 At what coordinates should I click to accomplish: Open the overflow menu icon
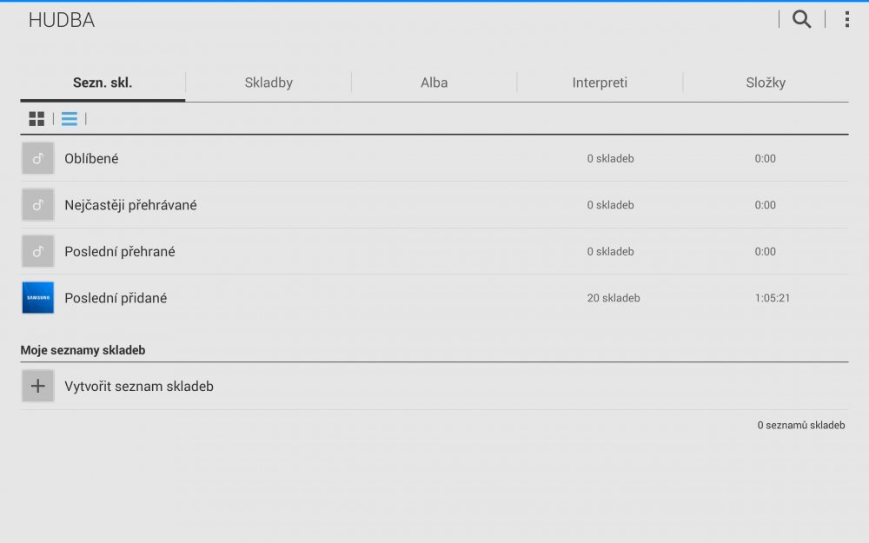[846, 18]
